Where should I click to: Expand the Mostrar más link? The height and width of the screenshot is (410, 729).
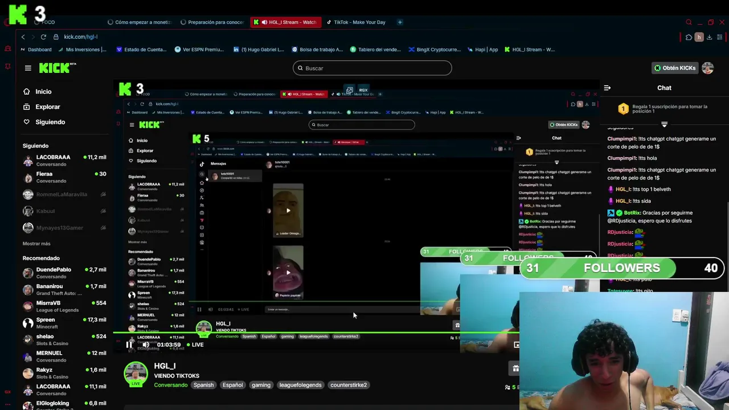coord(36,244)
